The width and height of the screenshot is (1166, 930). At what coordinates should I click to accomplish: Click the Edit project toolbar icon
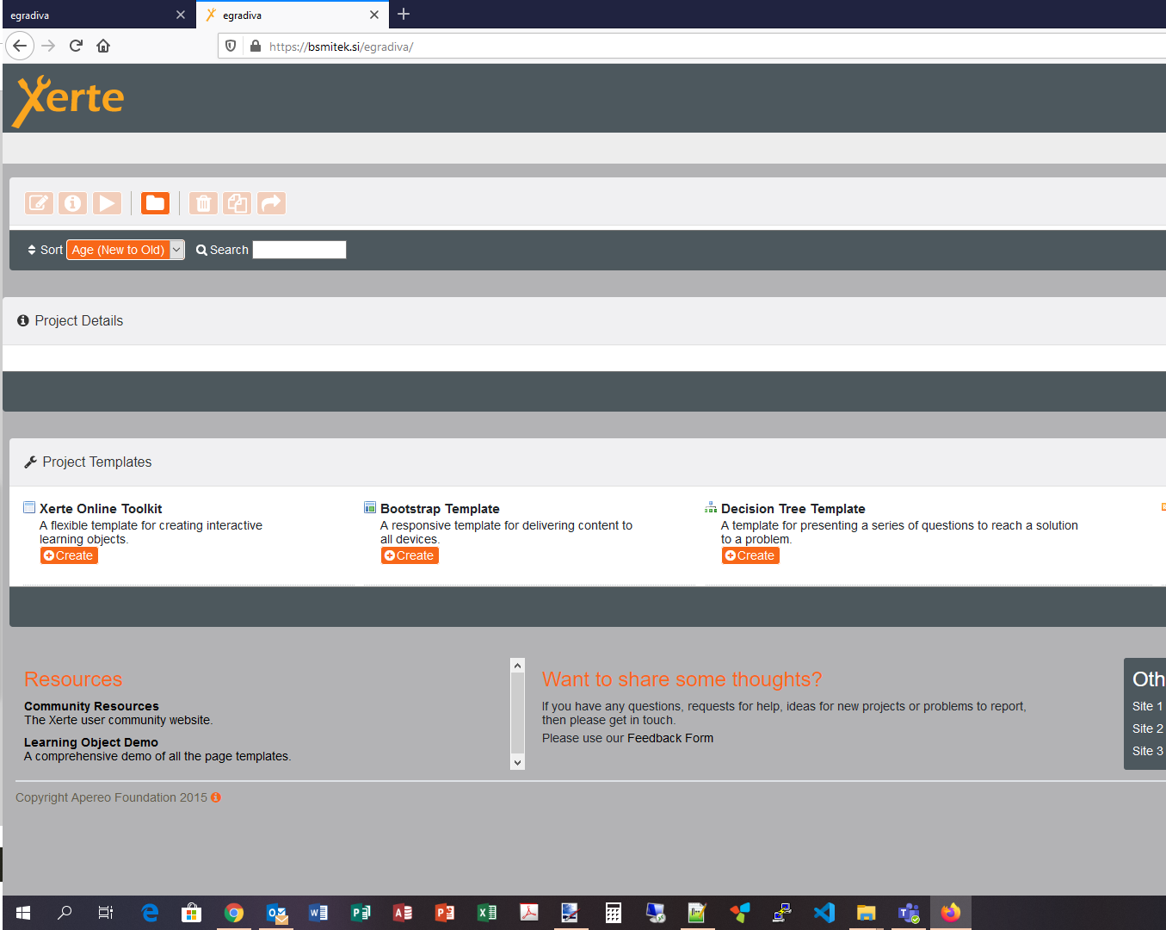pyautogui.click(x=39, y=203)
